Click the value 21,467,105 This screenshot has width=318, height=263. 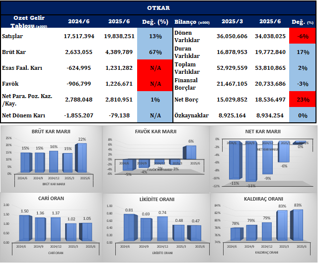[232, 84]
